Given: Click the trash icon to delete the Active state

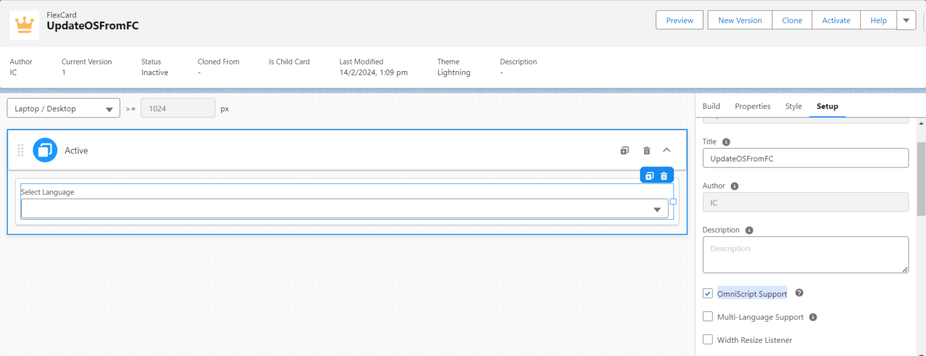Looking at the screenshot, I should click(646, 150).
